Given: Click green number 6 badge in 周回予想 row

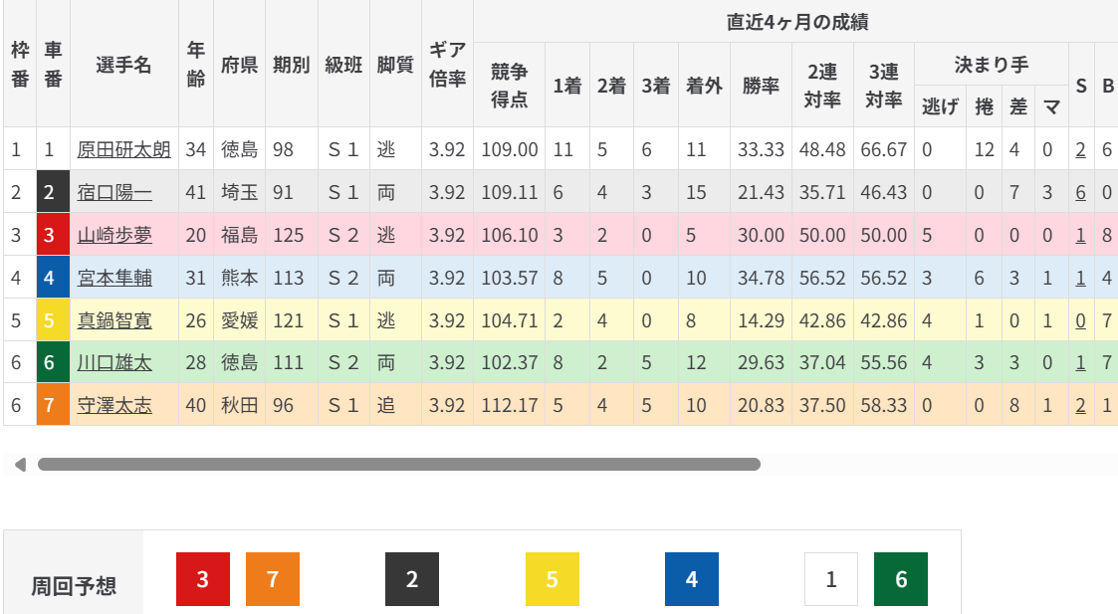Looking at the screenshot, I should 901,579.
